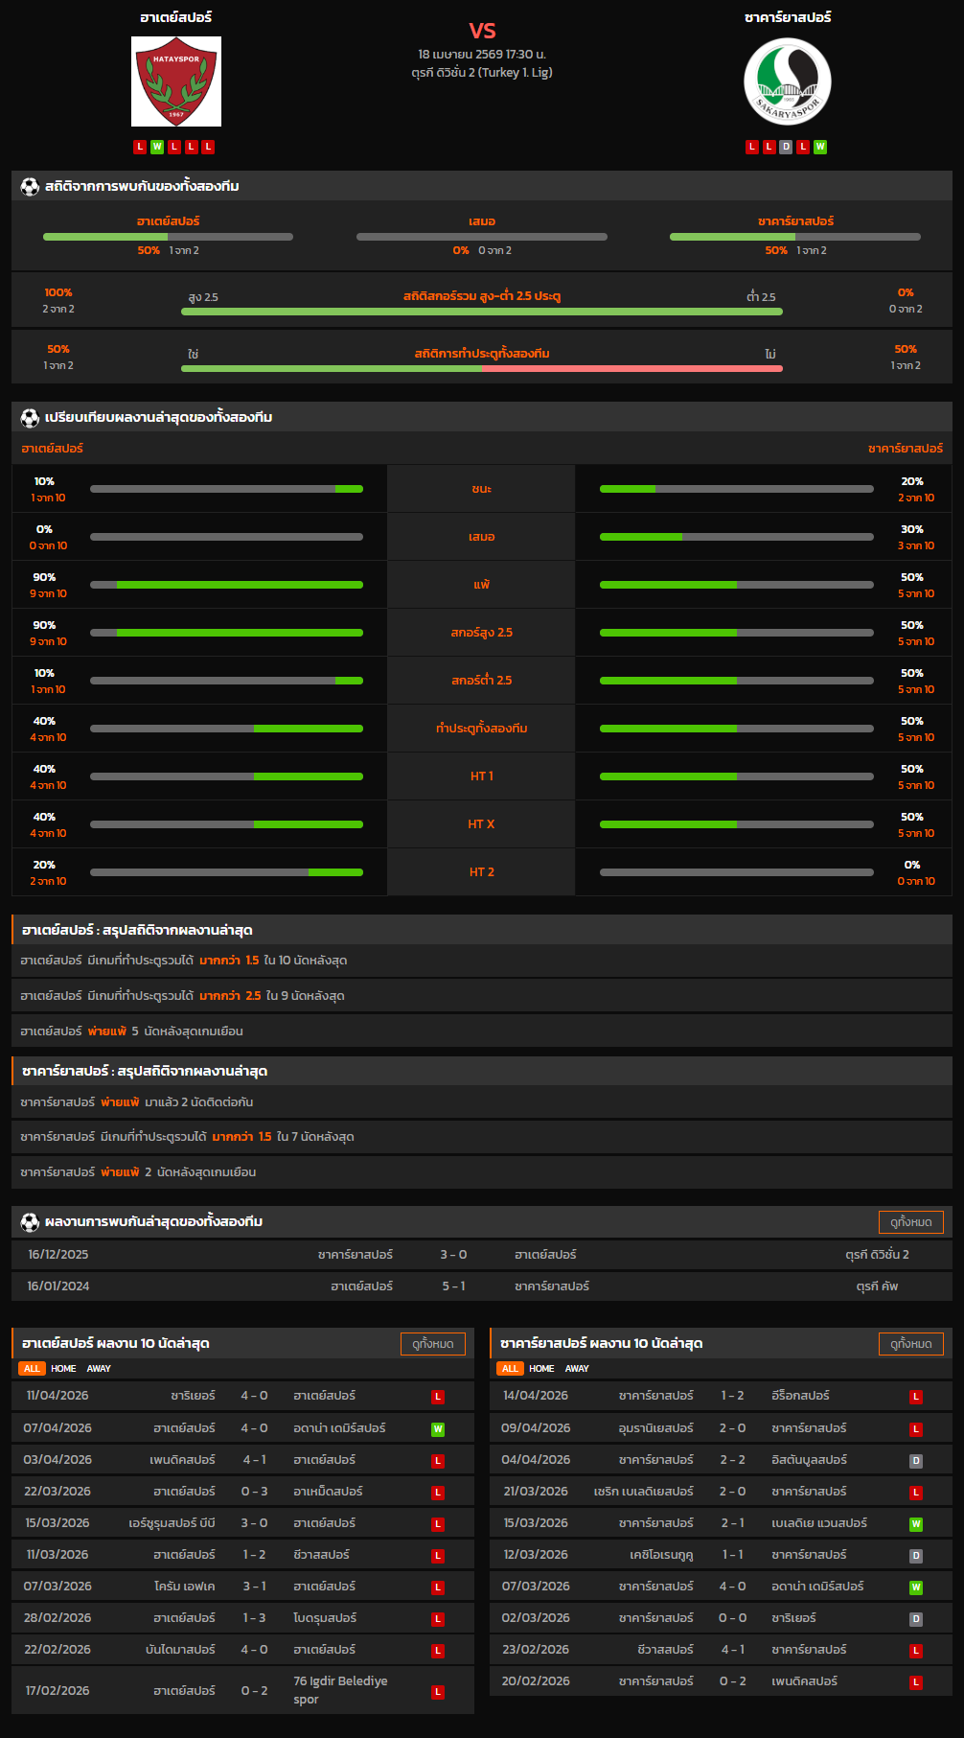The height and width of the screenshot is (1738, 964).
Task: Click green W badge under Sakaryaspor logo
Action: coord(820,147)
